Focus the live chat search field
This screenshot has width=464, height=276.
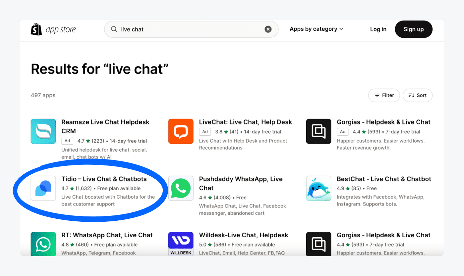pos(191,29)
